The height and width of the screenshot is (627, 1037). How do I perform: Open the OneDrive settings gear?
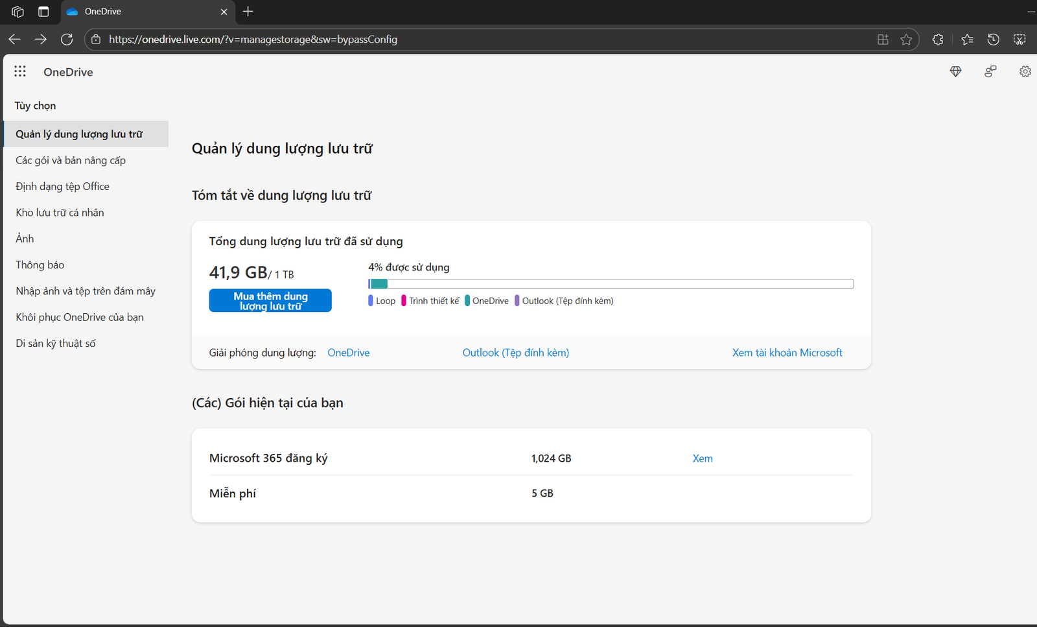(x=1025, y=71)
